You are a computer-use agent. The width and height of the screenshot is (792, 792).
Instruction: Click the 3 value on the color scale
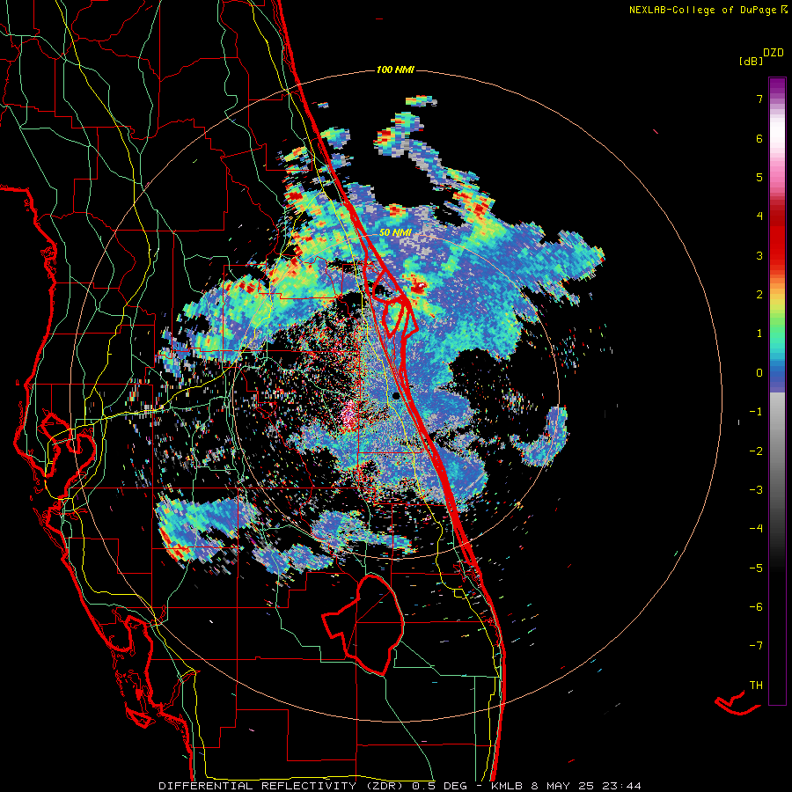point(759,255)
